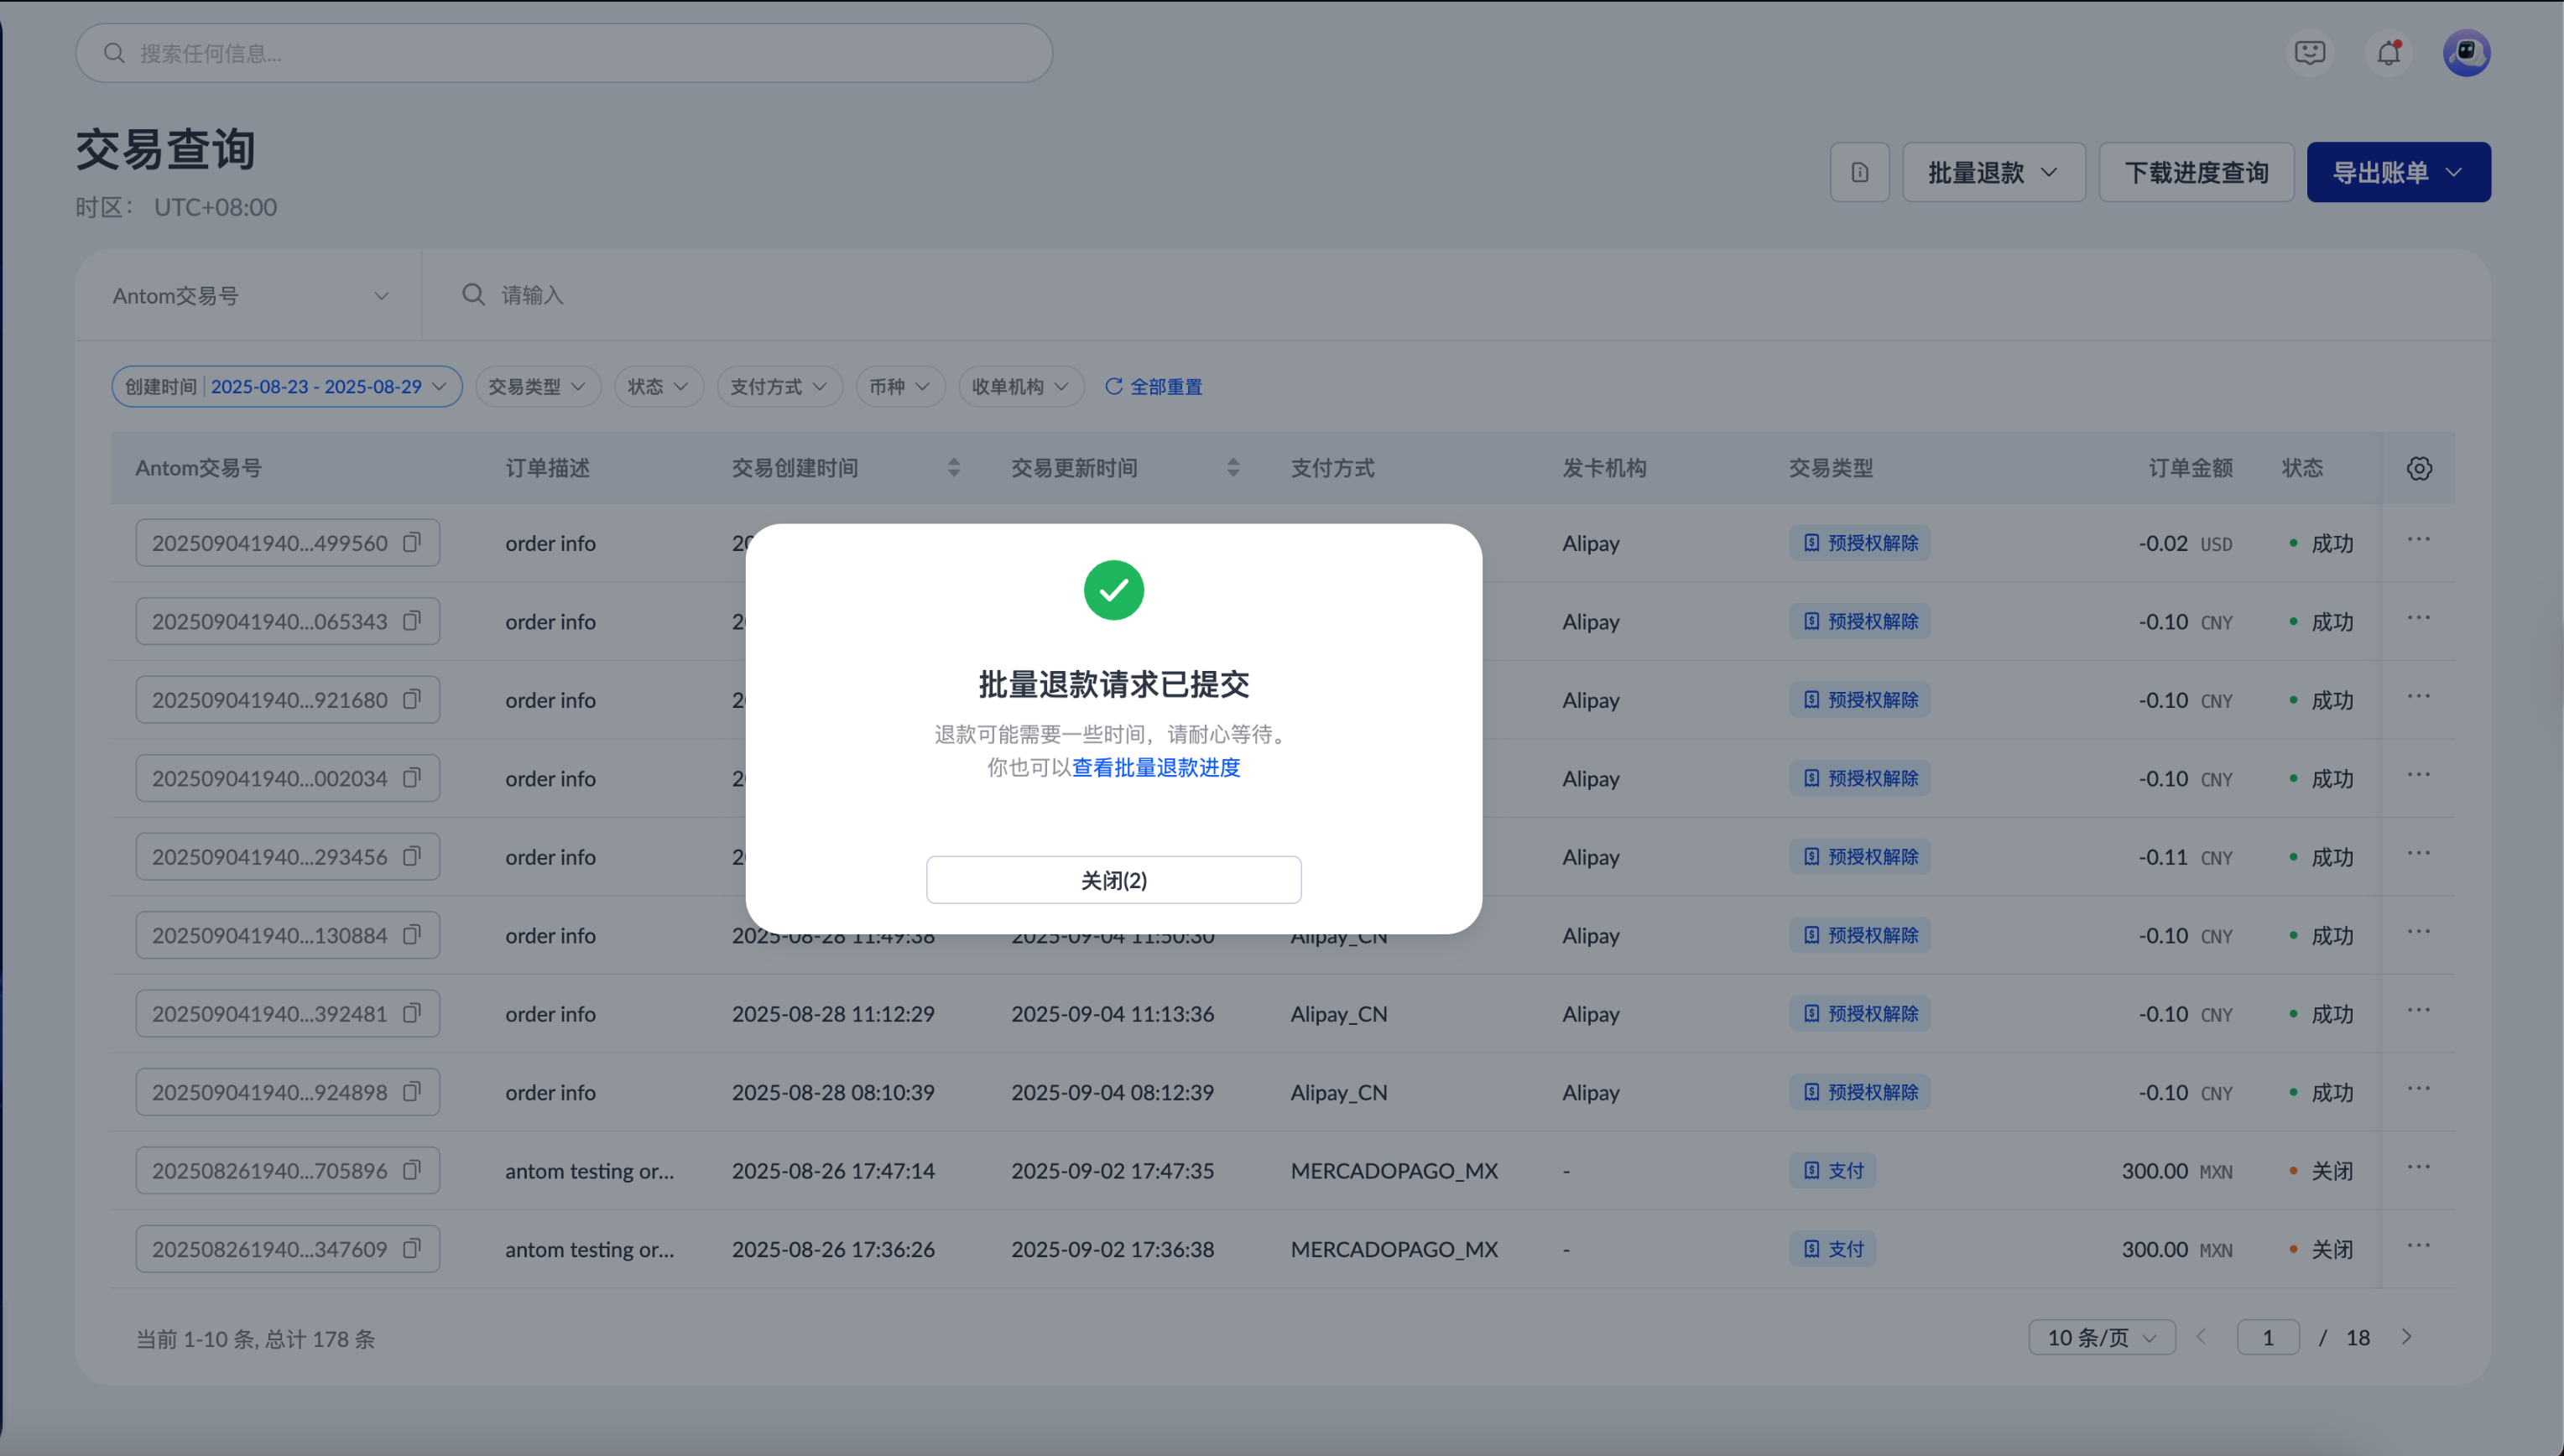Viewport: 2564px width, 1456px height.
Task: Open more actions for row ending 924898
Action: [x=2419, y=1089]
